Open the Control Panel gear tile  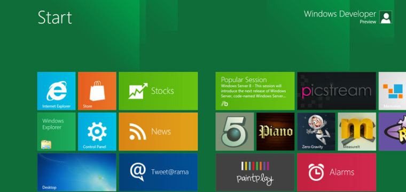97,131
